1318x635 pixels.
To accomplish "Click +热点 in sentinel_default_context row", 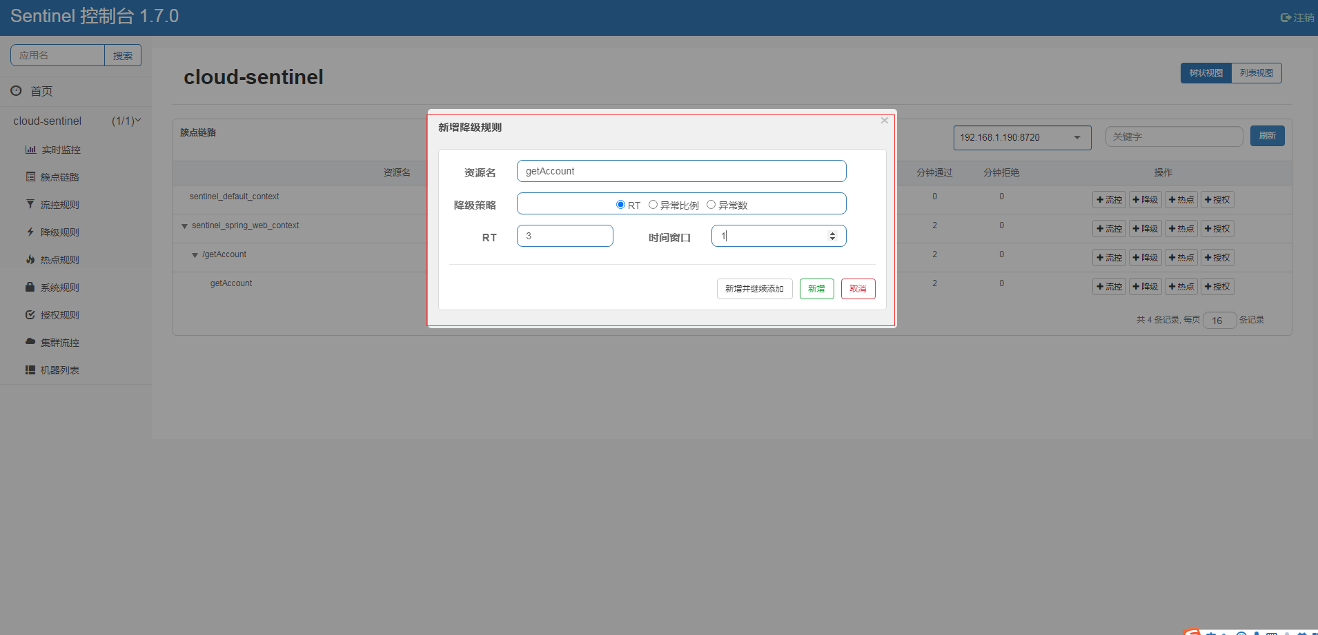I will pos(1181,200).
